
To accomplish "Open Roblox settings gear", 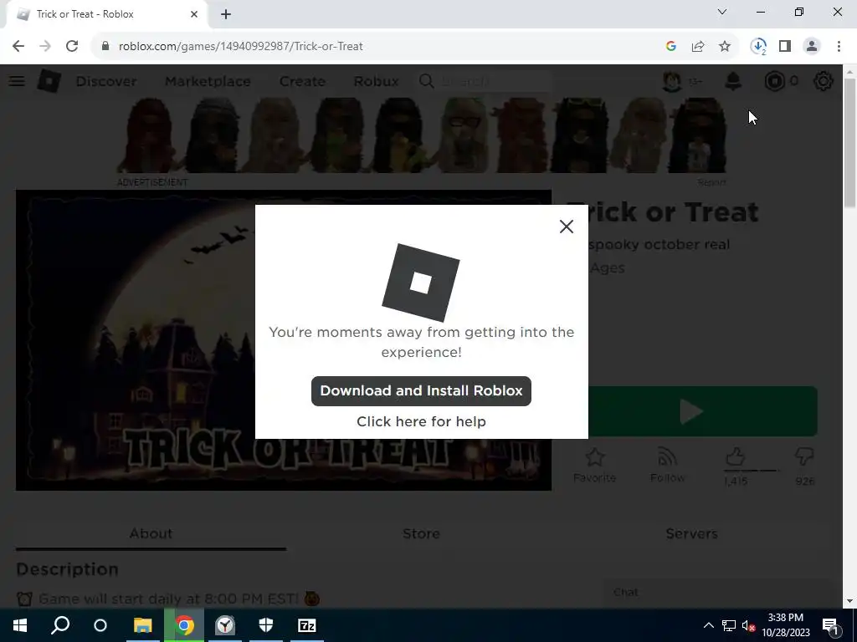I will pyautogui.click(x=824, y=81).
